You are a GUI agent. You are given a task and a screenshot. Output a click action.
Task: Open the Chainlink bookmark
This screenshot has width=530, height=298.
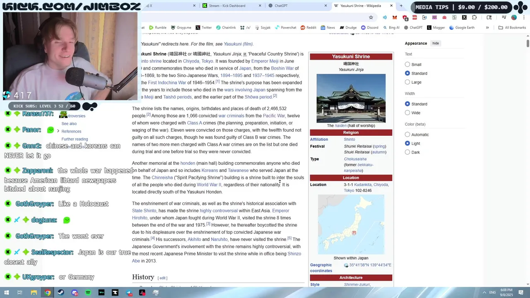click(226, 28)
